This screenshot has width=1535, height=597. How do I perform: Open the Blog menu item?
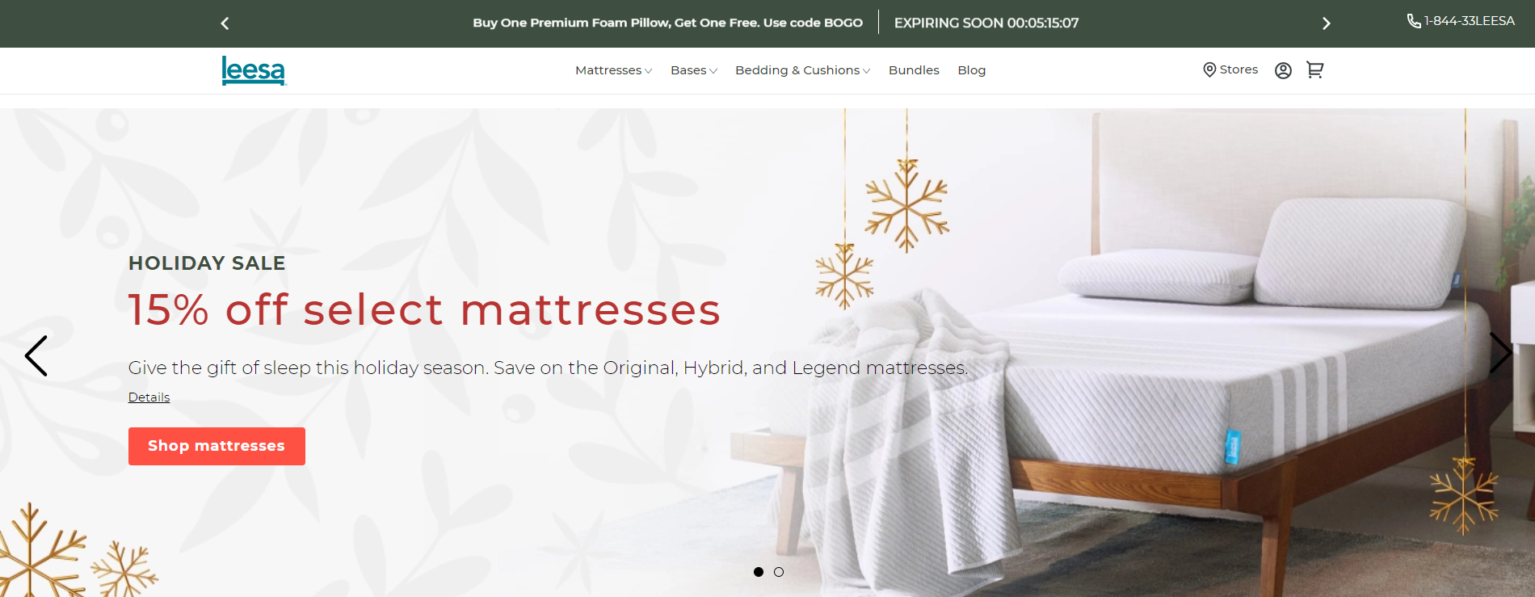click(x=972, y=70)
